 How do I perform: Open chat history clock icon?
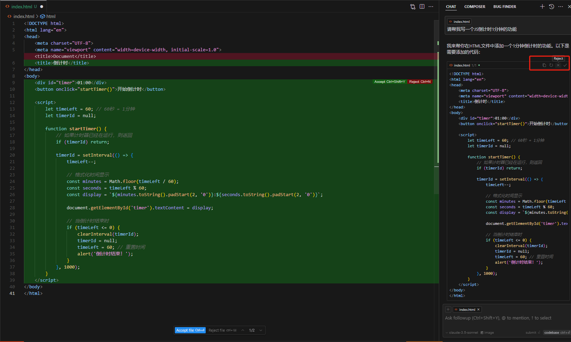coord(552,7)
